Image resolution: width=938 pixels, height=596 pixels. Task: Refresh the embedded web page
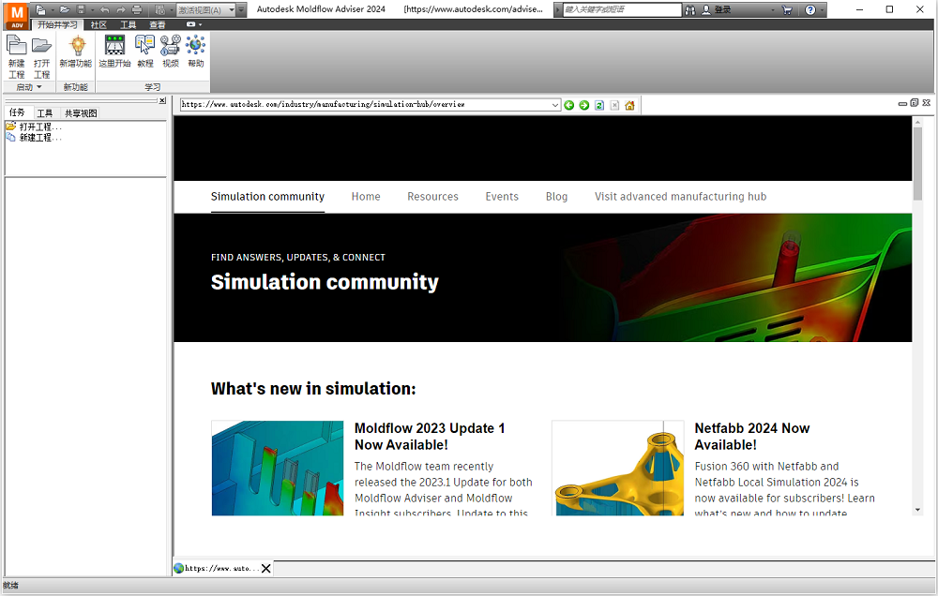pyautogui.click(x=598, y=105)
